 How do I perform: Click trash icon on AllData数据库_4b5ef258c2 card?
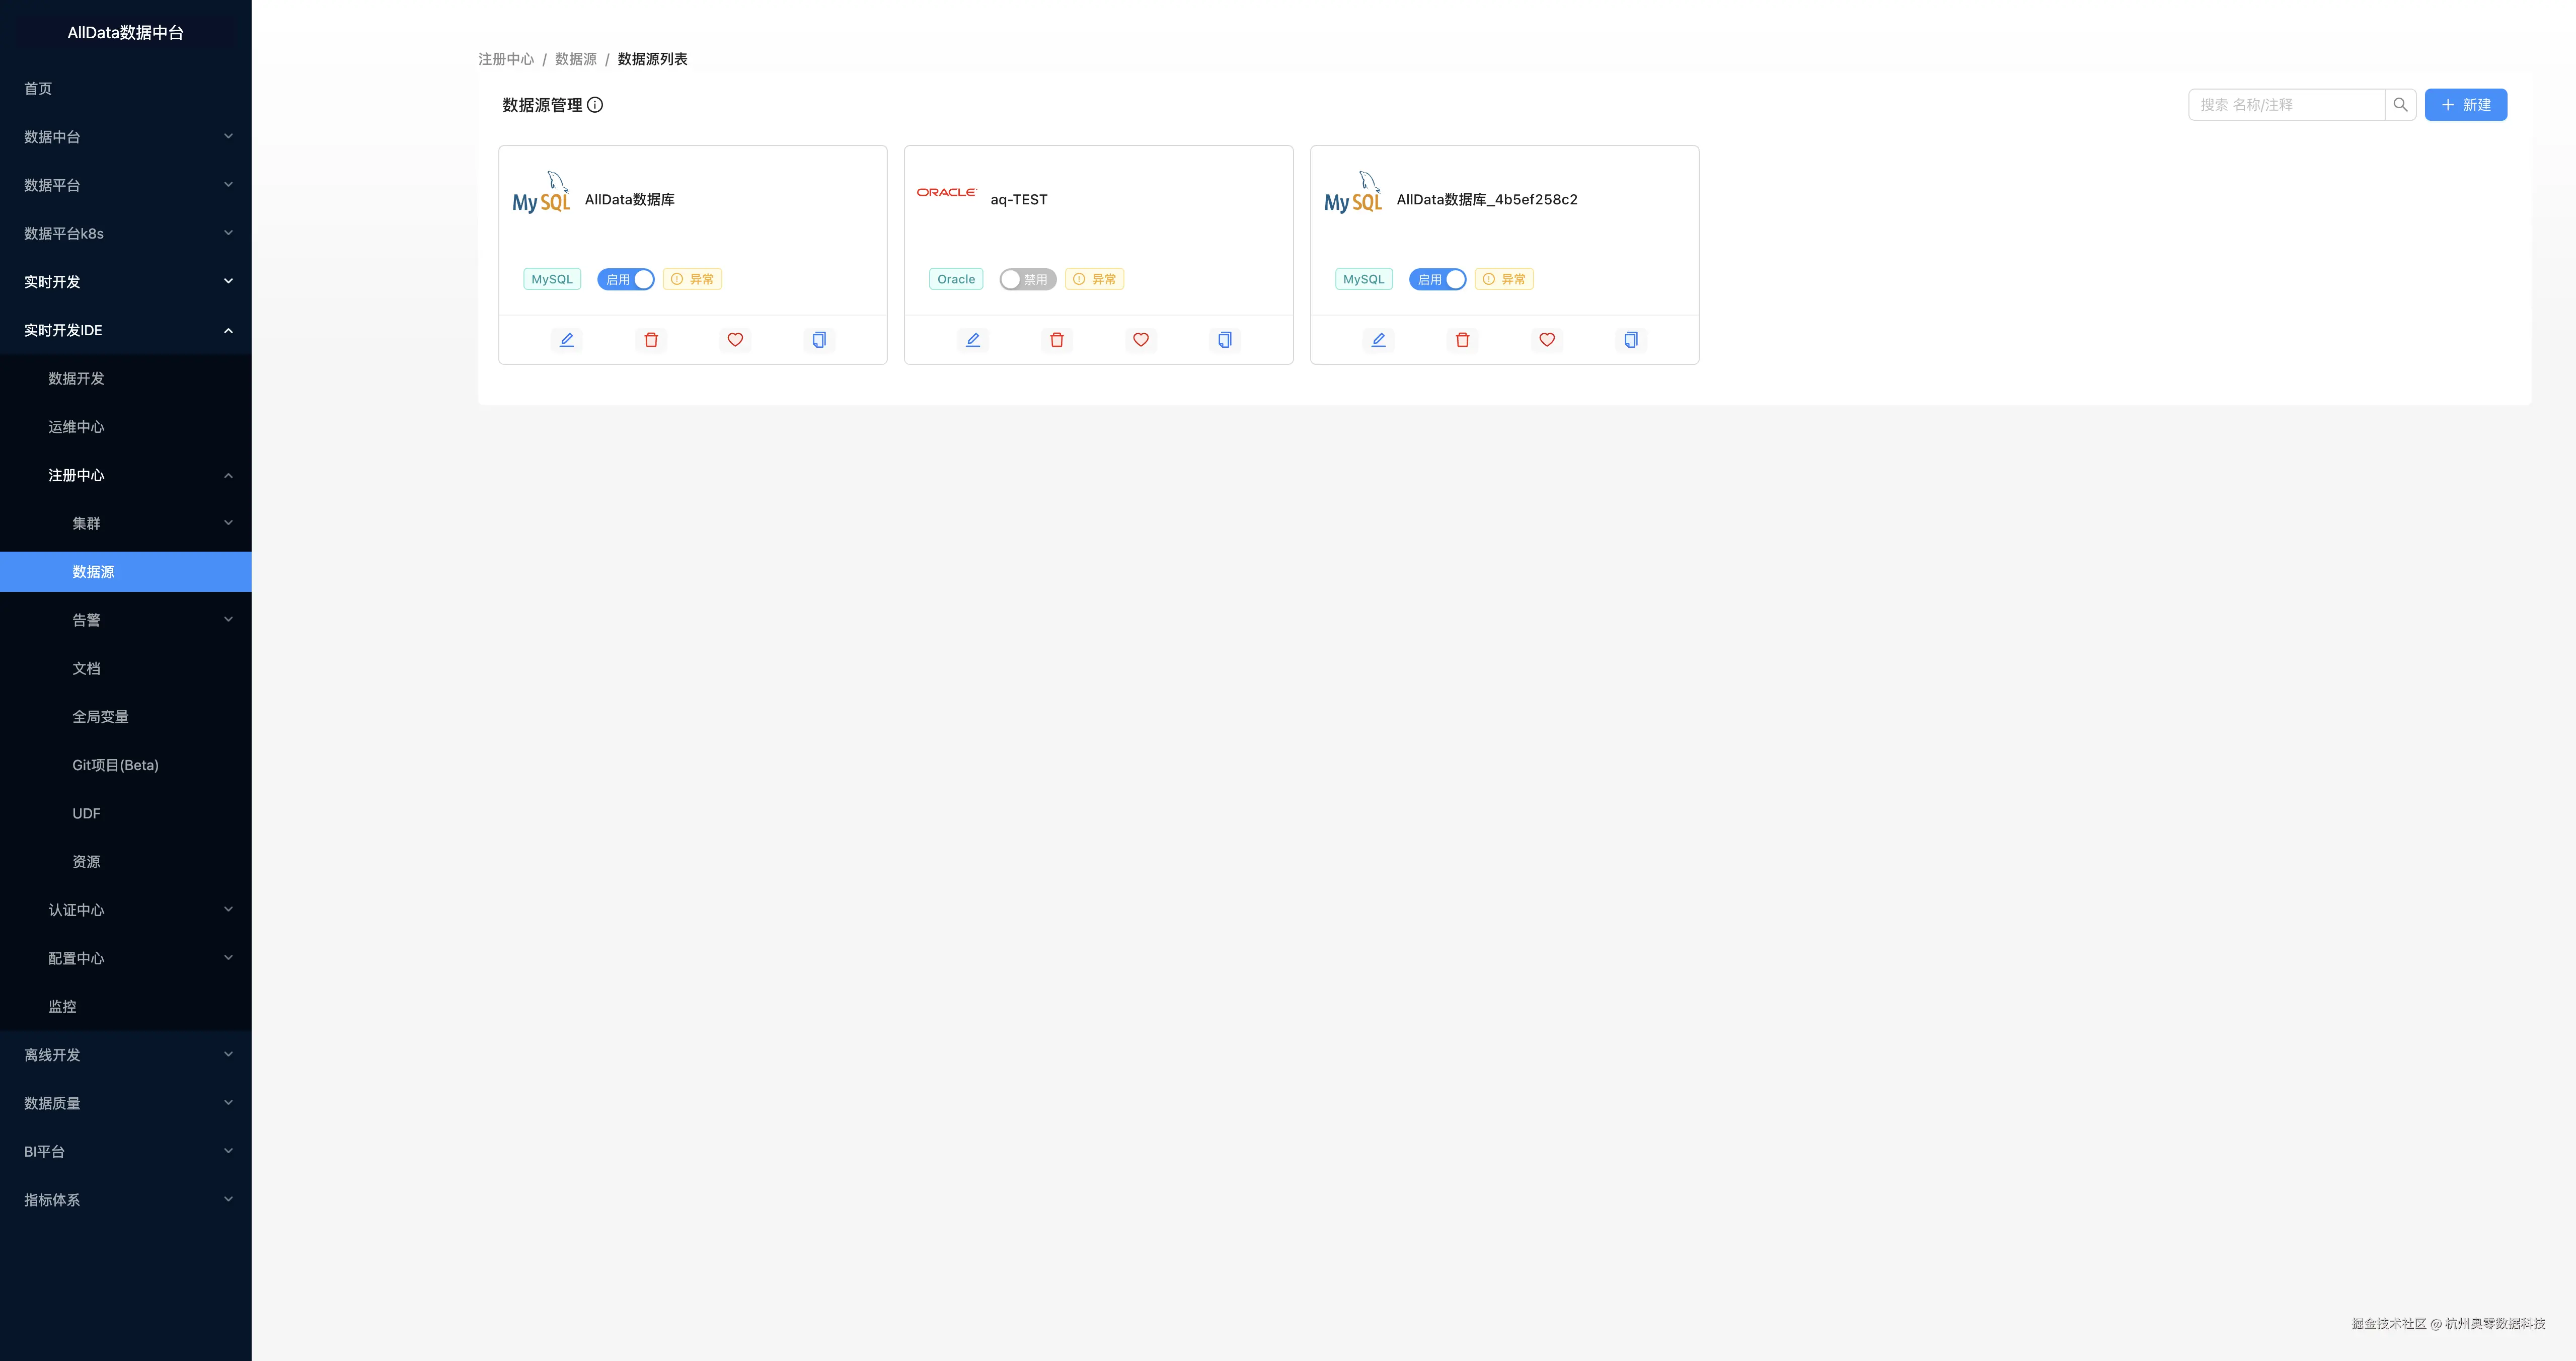pyautogui.click(x=1462, y=340)
